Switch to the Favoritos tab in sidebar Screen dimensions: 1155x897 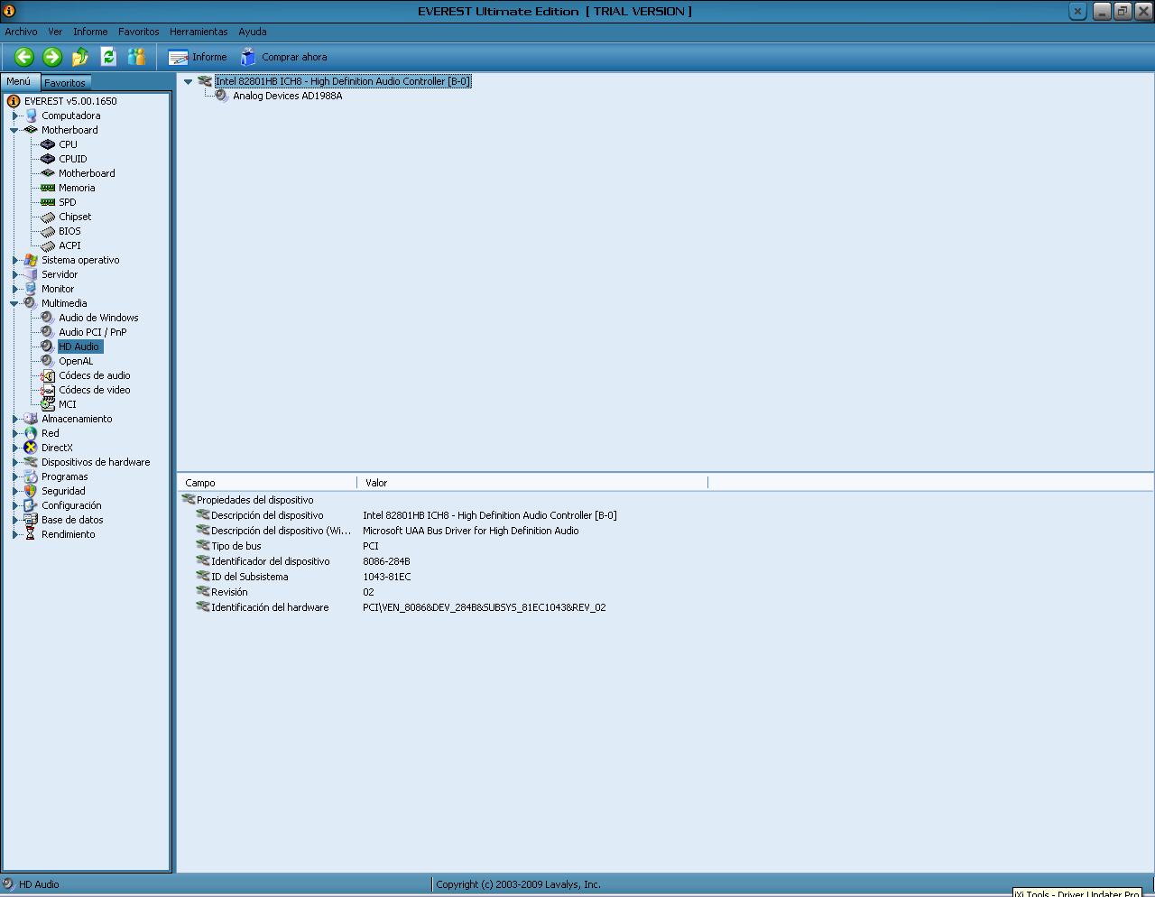tap(65, 82)
